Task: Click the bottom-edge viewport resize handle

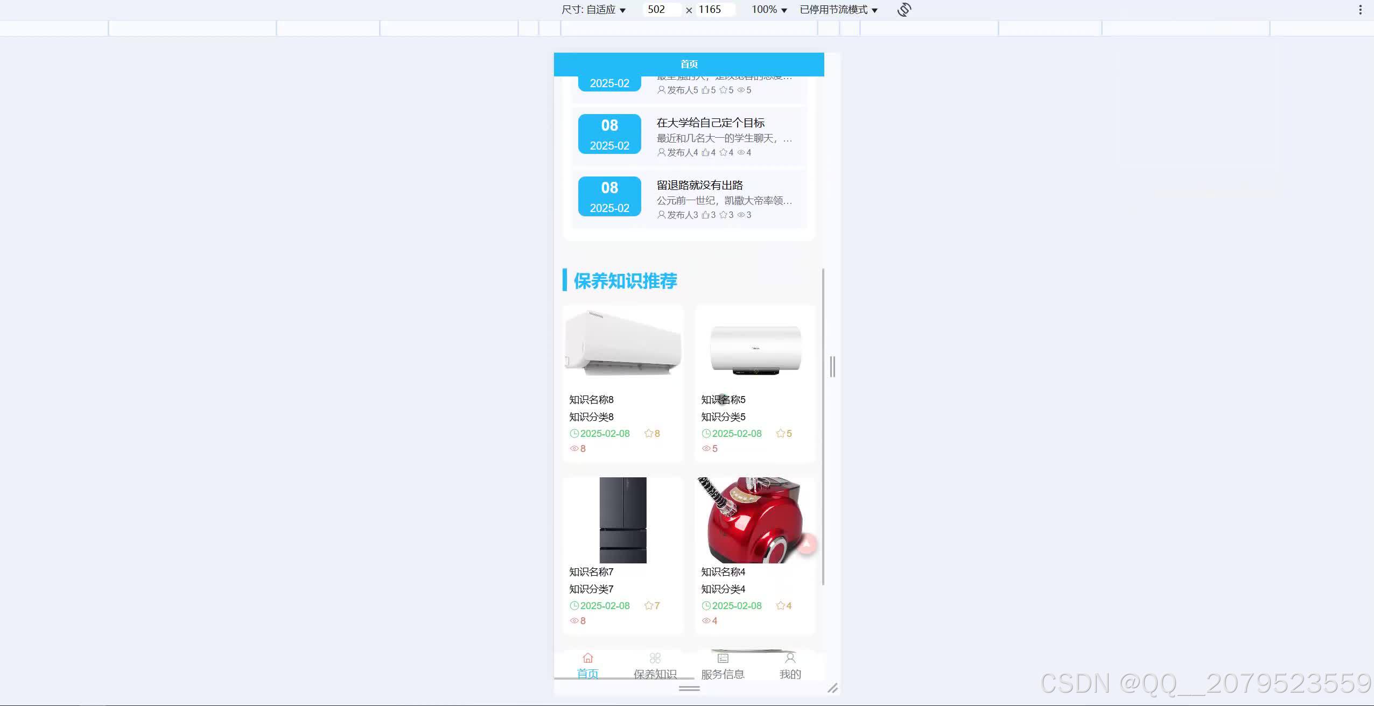Action: (689, 688)
